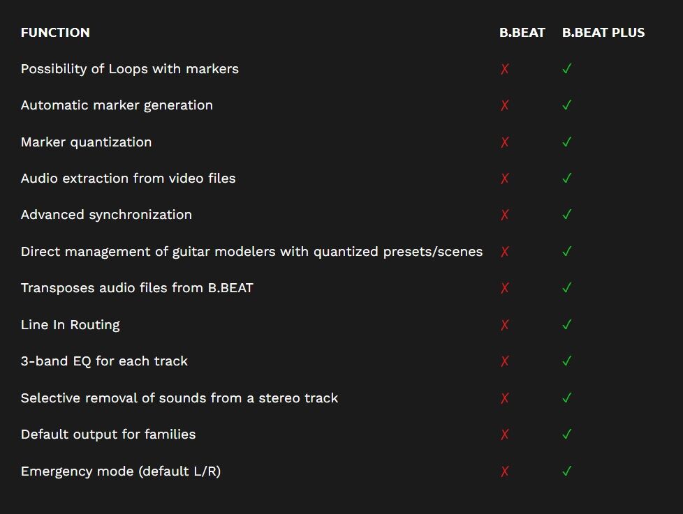Click the red X beside Marker quantization
Image resolution: width=683 pixels, height=514 pixels.
(x=505, y=142)
